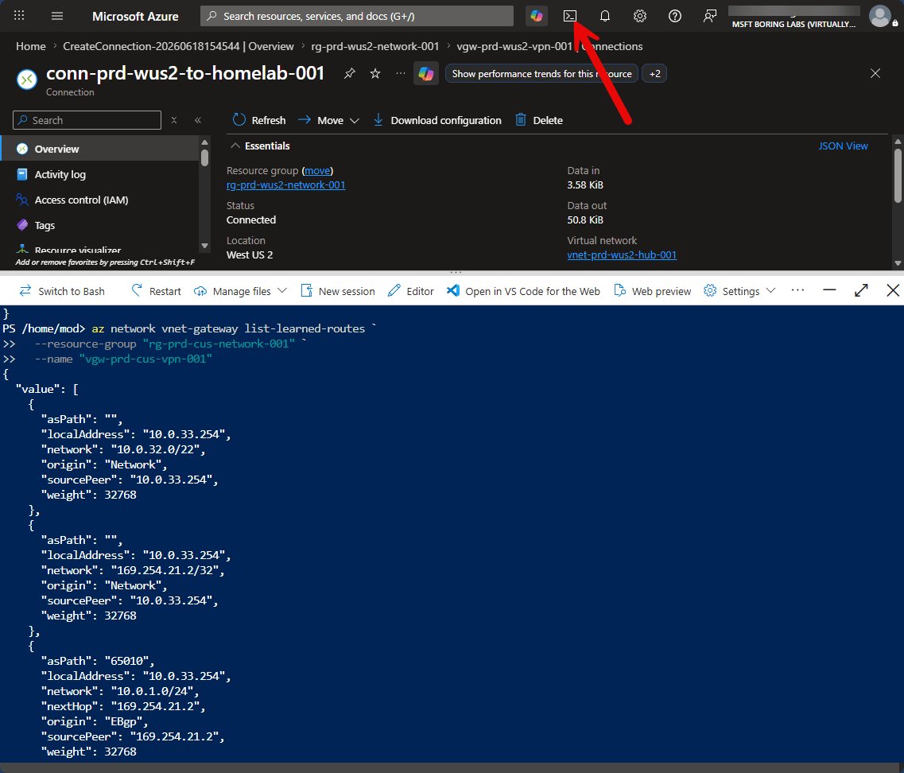Go to rg-prd-wus2-network-001 breadcrumb

374,46
